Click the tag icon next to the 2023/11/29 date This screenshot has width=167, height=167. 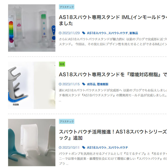pos(84,33)
